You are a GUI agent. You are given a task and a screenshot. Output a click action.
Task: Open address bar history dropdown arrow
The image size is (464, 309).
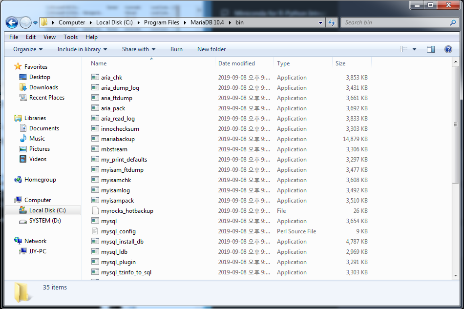320,23
